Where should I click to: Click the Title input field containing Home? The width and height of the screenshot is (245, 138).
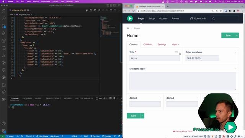(x=155, y=58)
